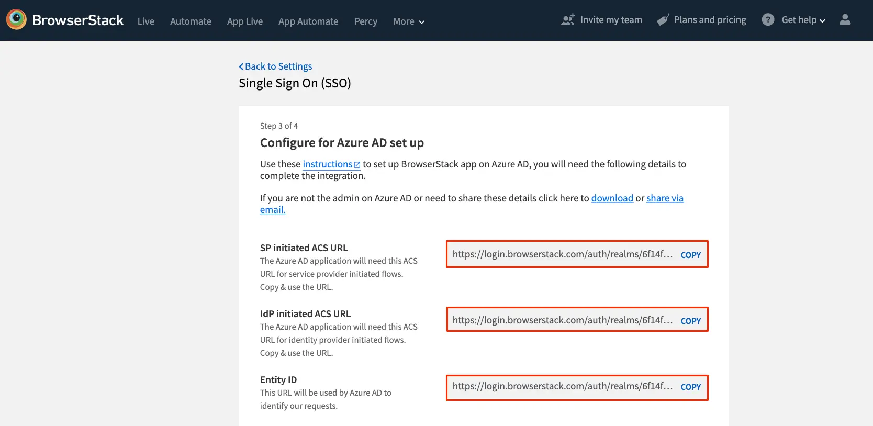Click the external link icon beside instructions
This screenshot has width=873, height=426.
[x=357, y=165]
